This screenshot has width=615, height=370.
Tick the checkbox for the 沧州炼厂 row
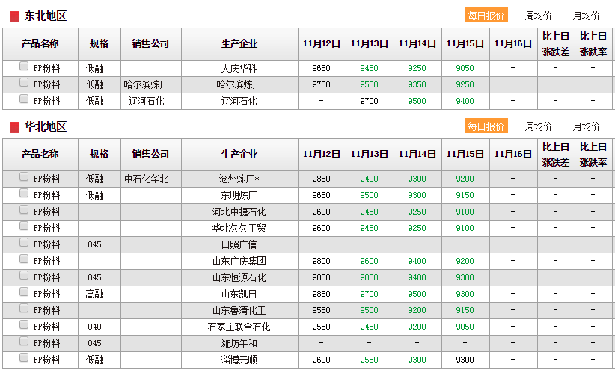[25, 177]
